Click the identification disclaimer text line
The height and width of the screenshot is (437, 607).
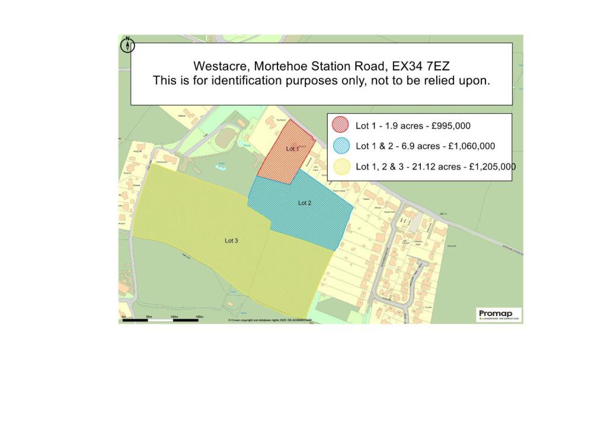[321, 81]
